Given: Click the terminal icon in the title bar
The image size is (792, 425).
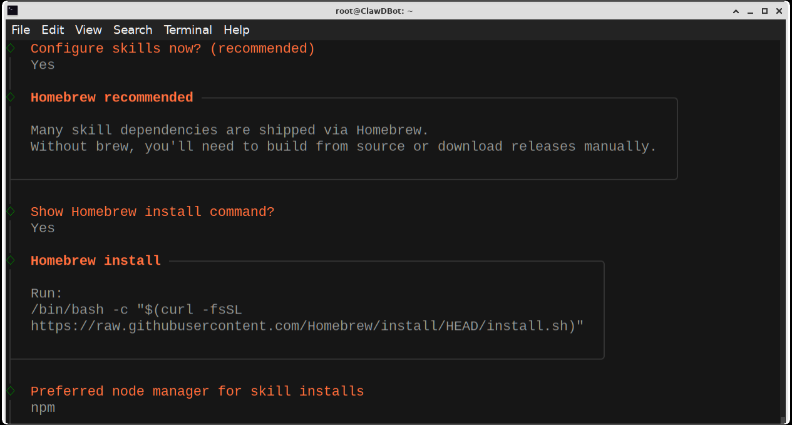Looking at the screenshot, I should coord(13,11).
